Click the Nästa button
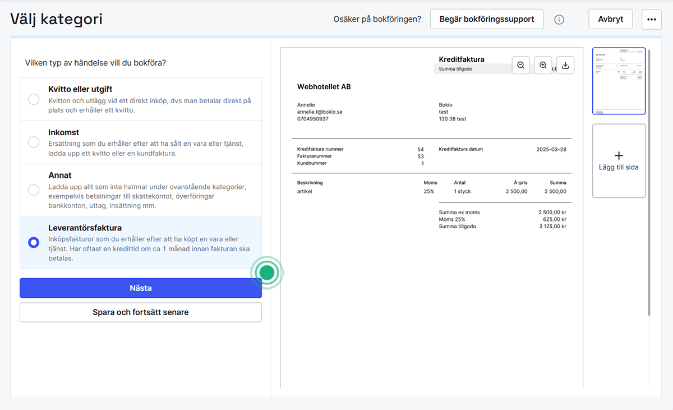Viewport: 673px width, 410px height. pos(141,288)
